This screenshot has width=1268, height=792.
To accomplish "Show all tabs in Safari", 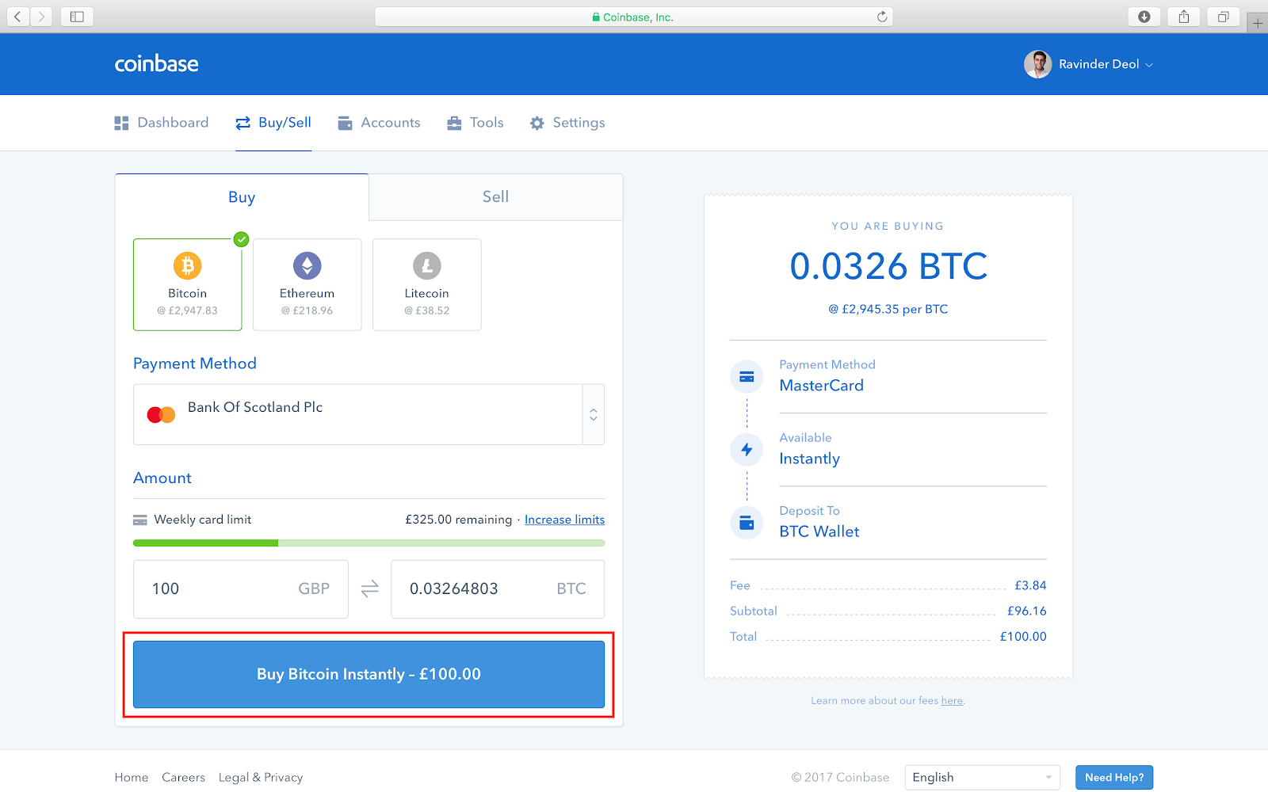I will tap(1224, 17).
